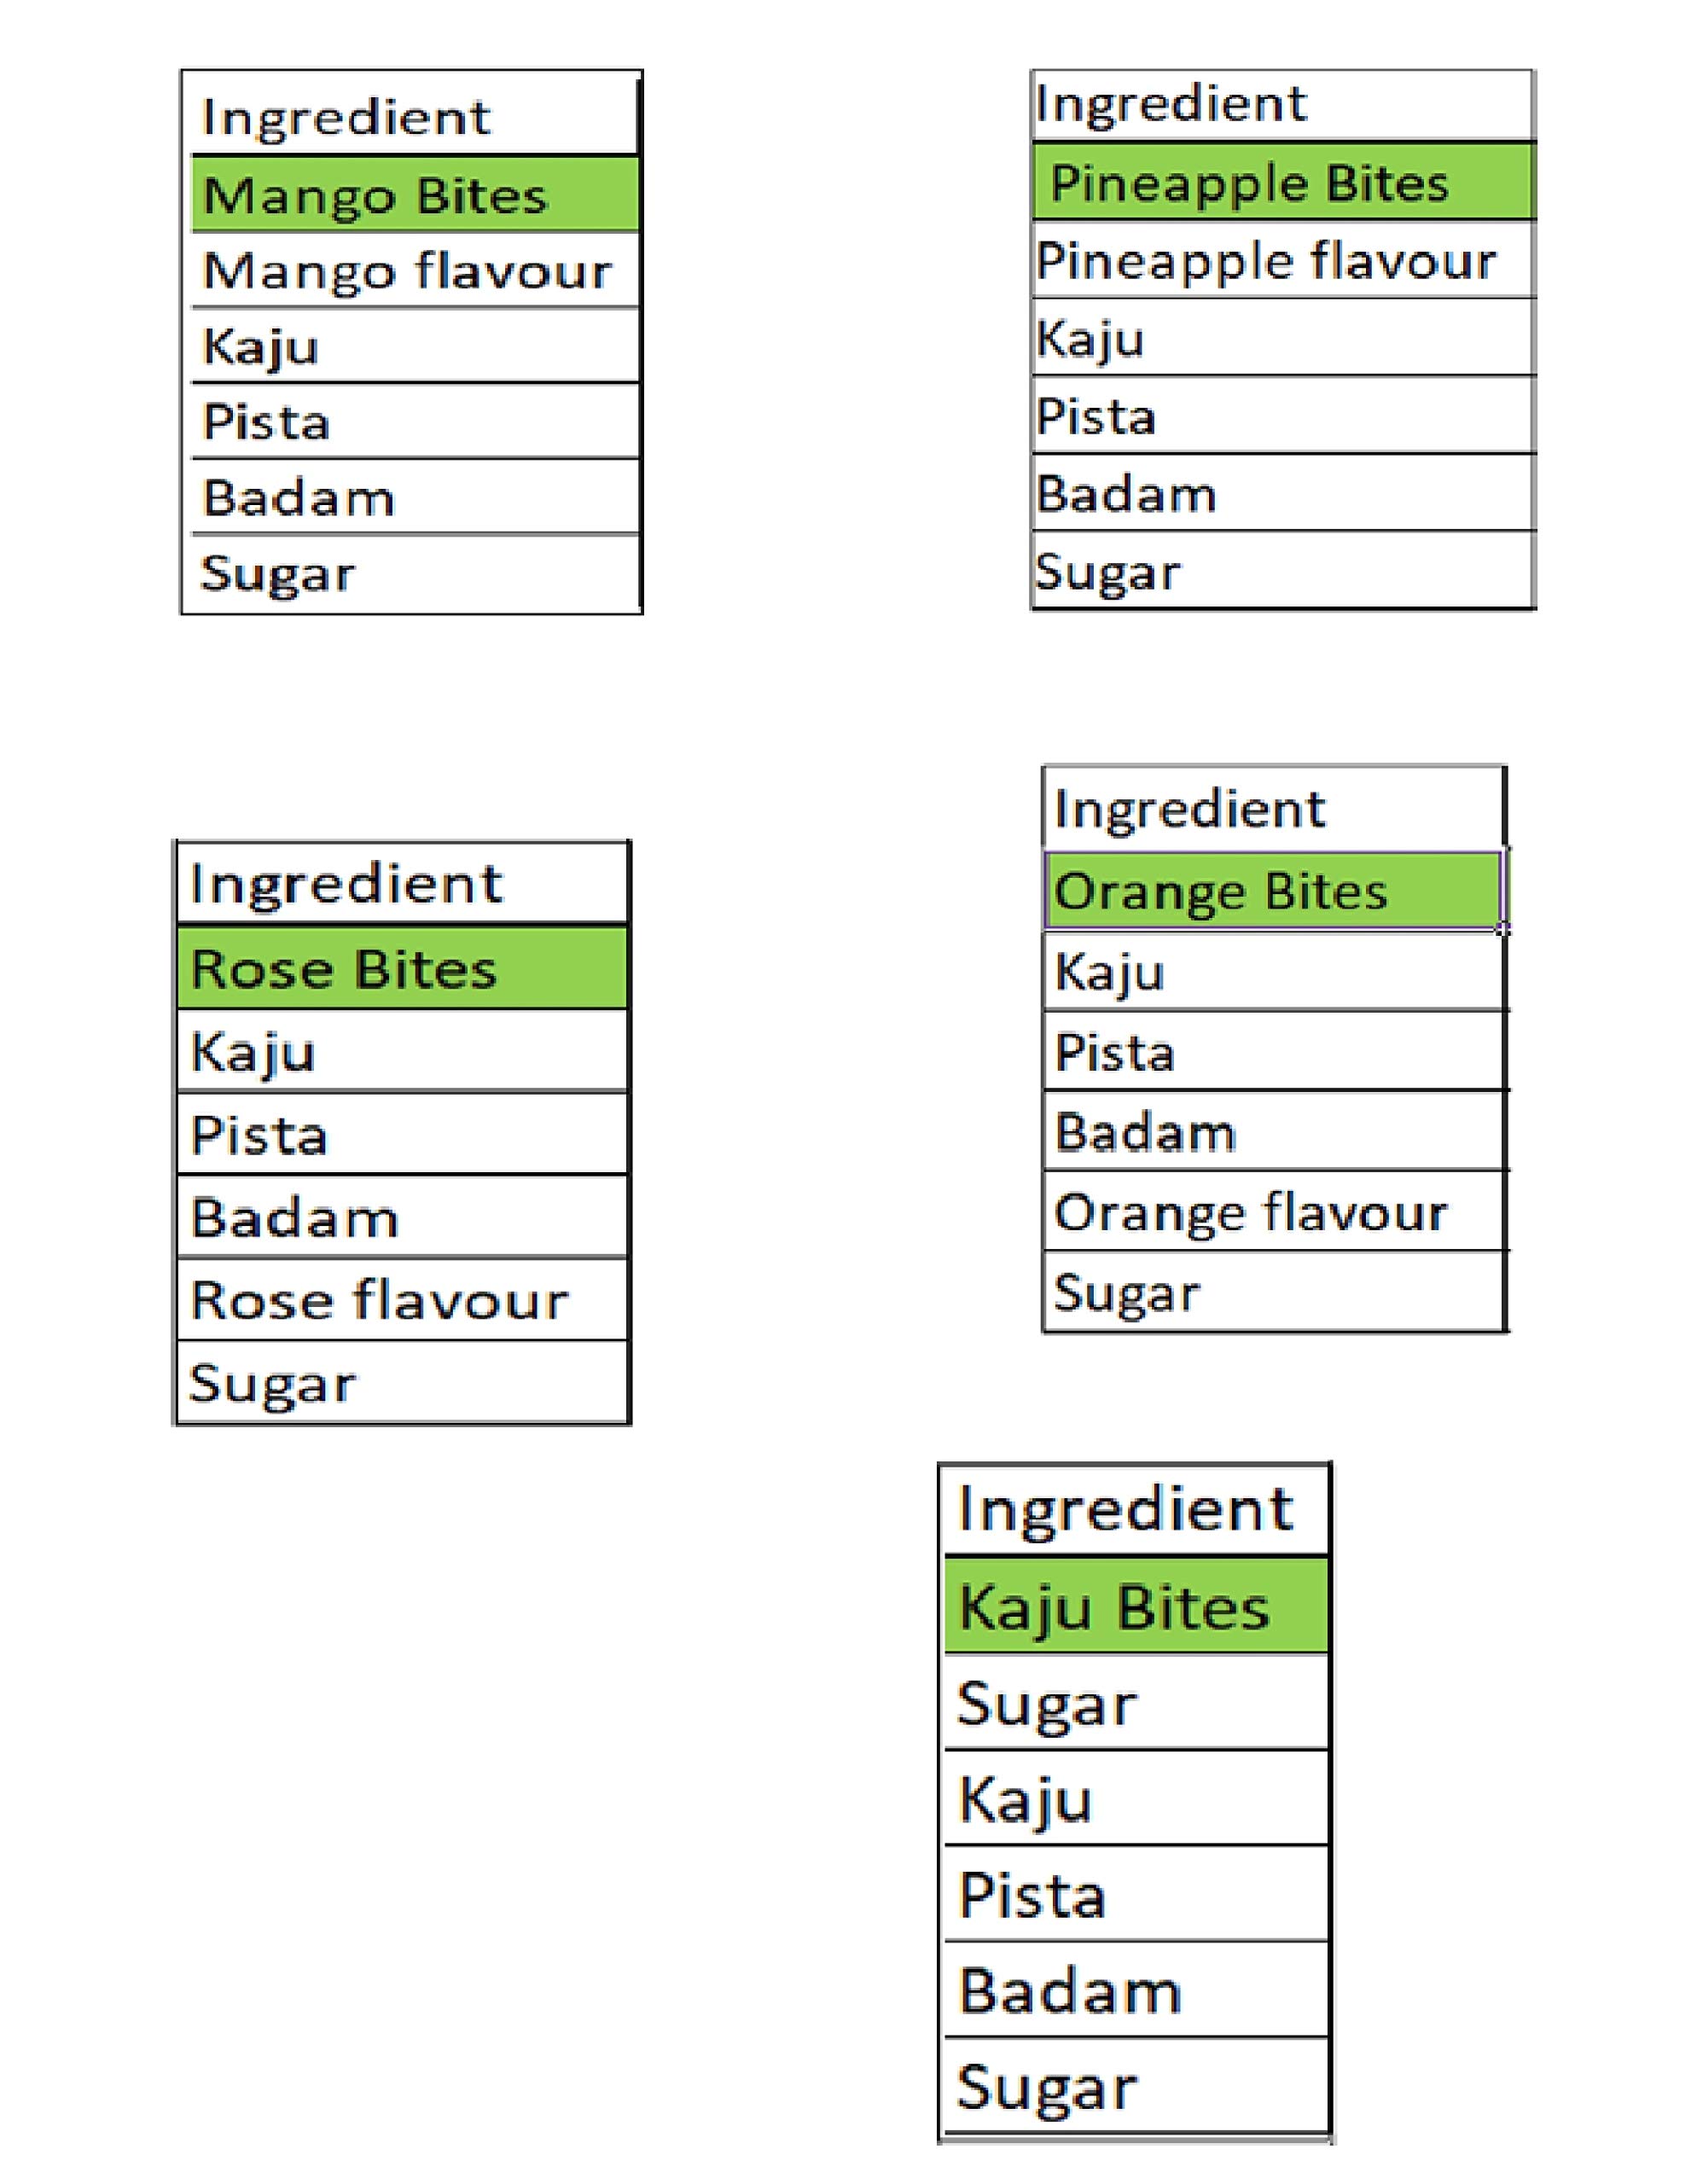Select the Orange flavour cell
The height and width of the screenshot is (2184, 1697).
pos(1272,1212)
